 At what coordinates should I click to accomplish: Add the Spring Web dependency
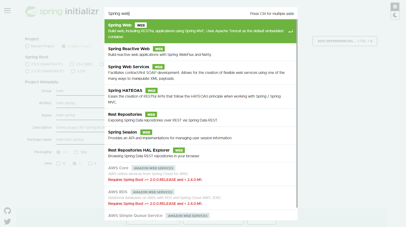click(200, 31)
